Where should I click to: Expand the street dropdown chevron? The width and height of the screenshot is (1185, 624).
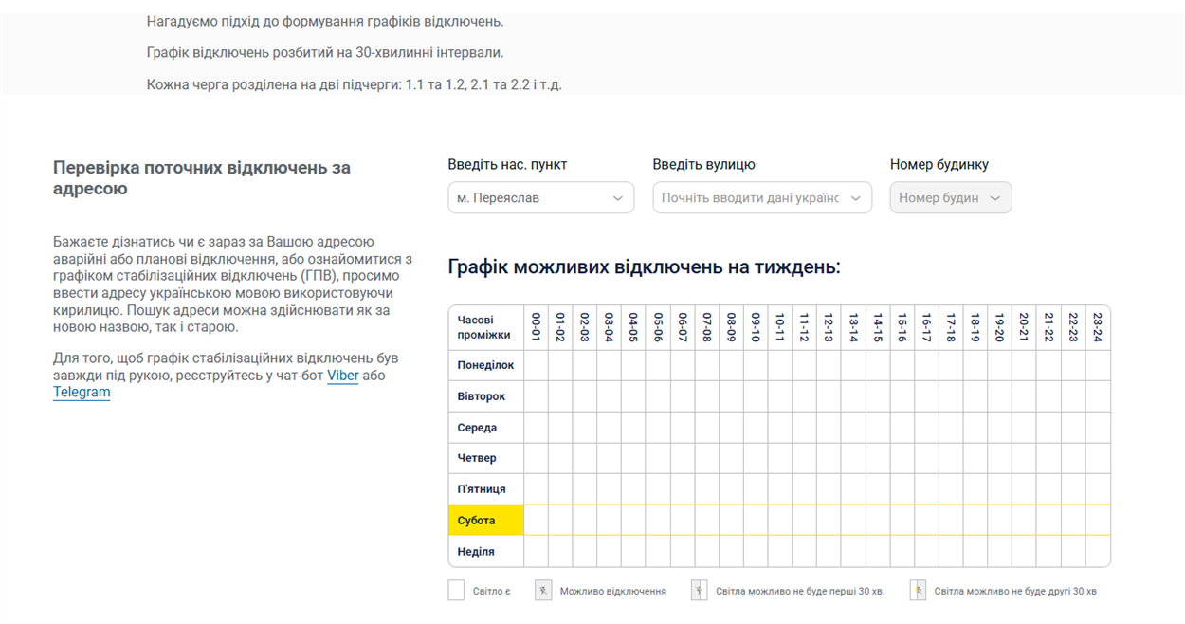856,198
